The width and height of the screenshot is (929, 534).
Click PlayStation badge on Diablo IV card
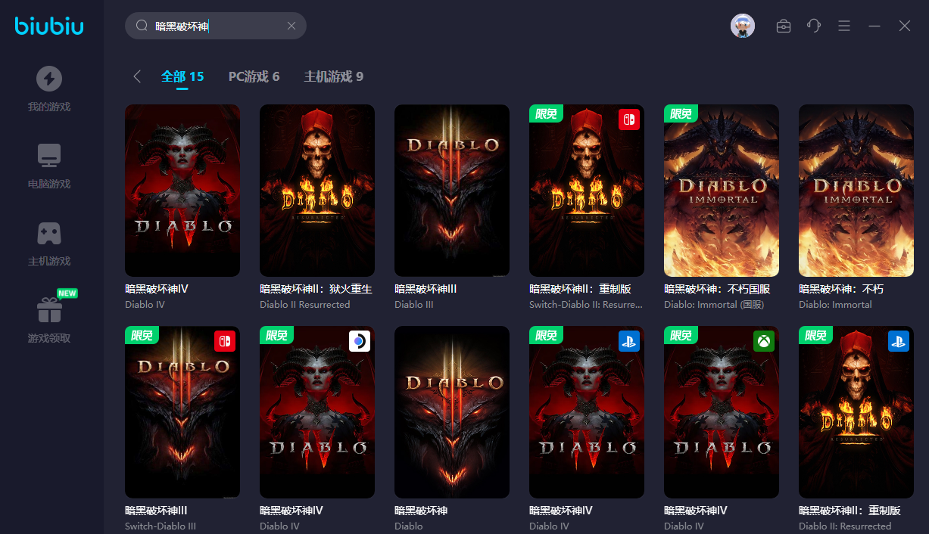tap(629, 341)
